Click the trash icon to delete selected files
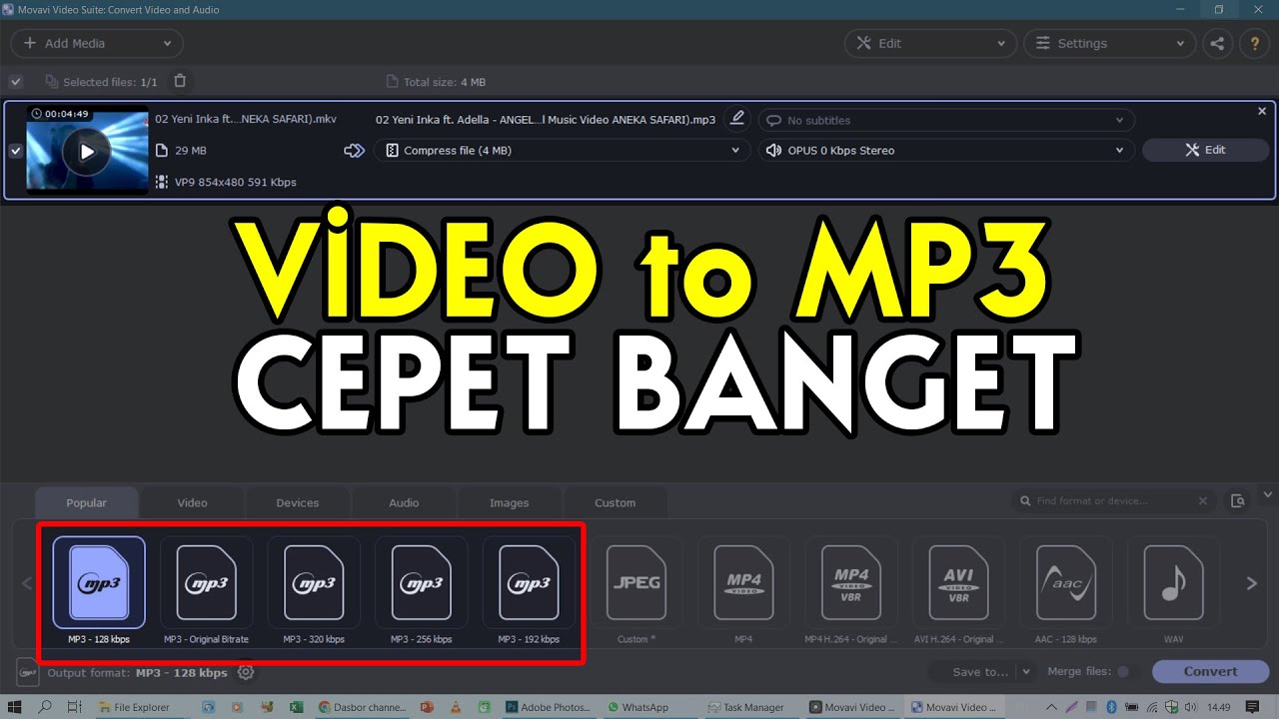 click(x=180, y=81)
